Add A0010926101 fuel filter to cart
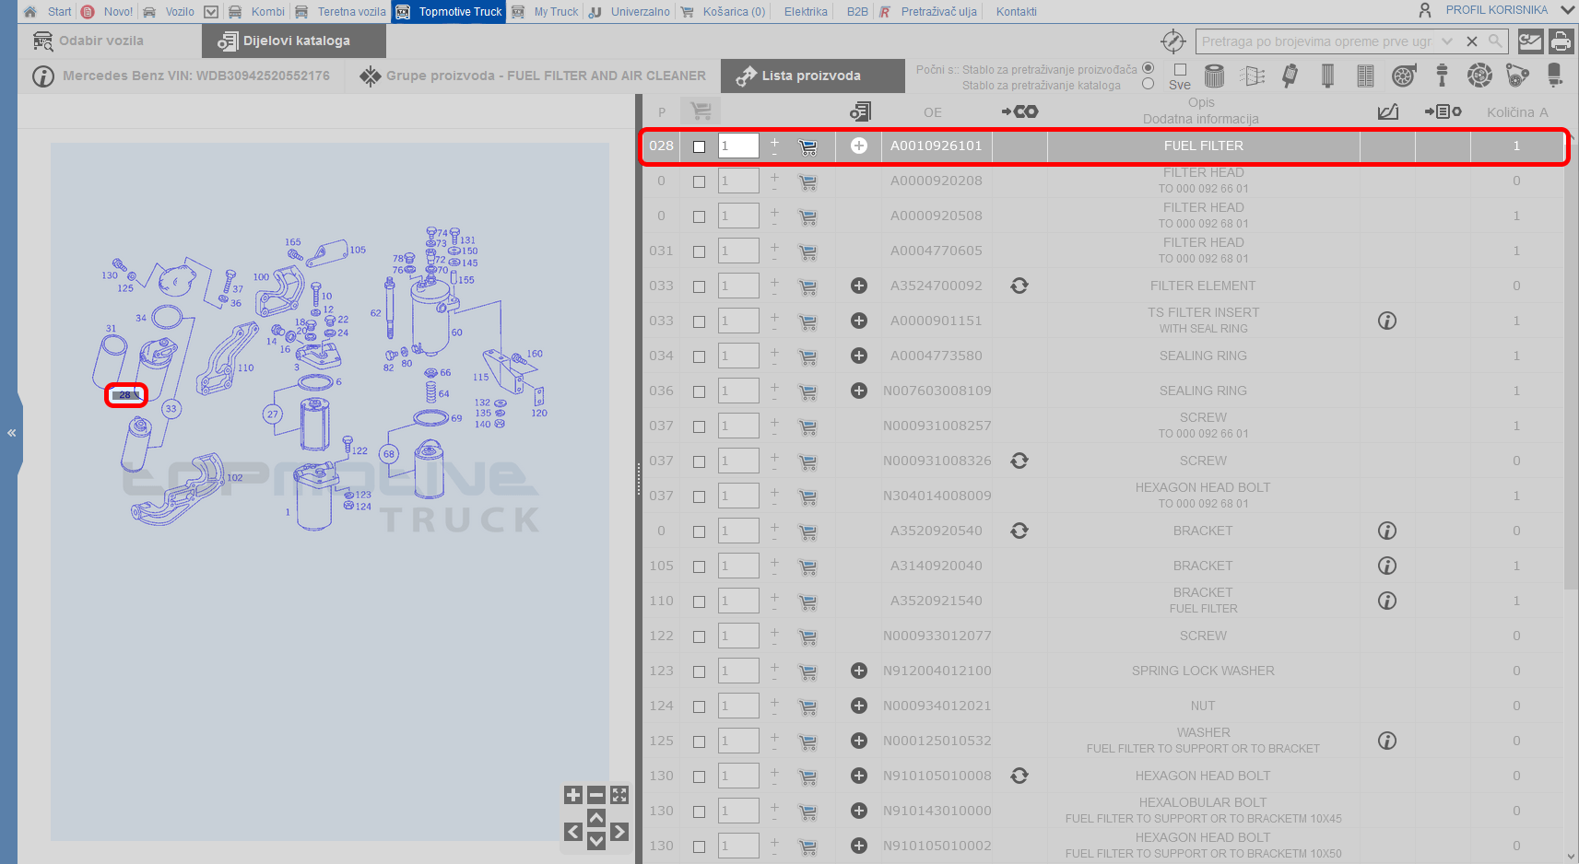 coord(807,146)
